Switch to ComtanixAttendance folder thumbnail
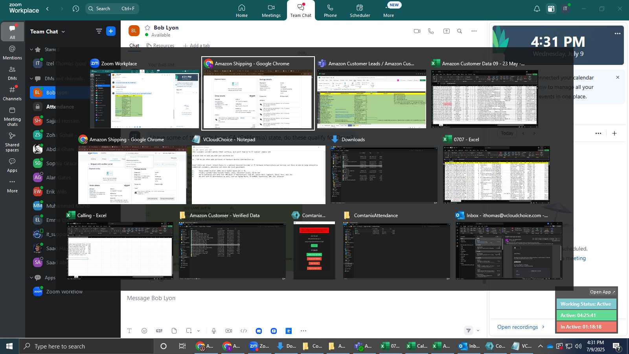This screenshot has width=629, height=354. [x=397, y=246]
